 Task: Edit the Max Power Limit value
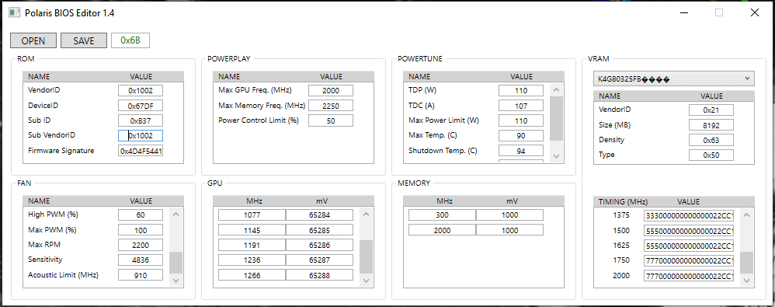[x=521, y=120]
